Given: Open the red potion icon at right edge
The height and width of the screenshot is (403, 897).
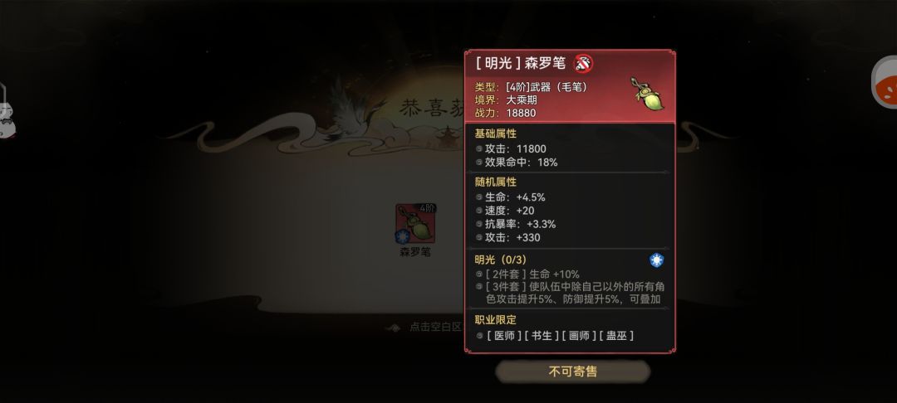Looking at the screenshot, I should (885, 83).
